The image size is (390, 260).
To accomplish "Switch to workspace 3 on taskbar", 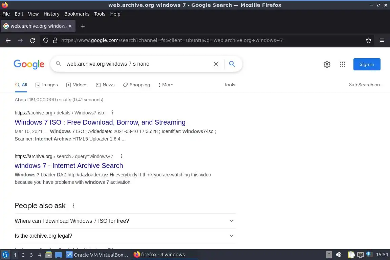I will click(31, 255).
